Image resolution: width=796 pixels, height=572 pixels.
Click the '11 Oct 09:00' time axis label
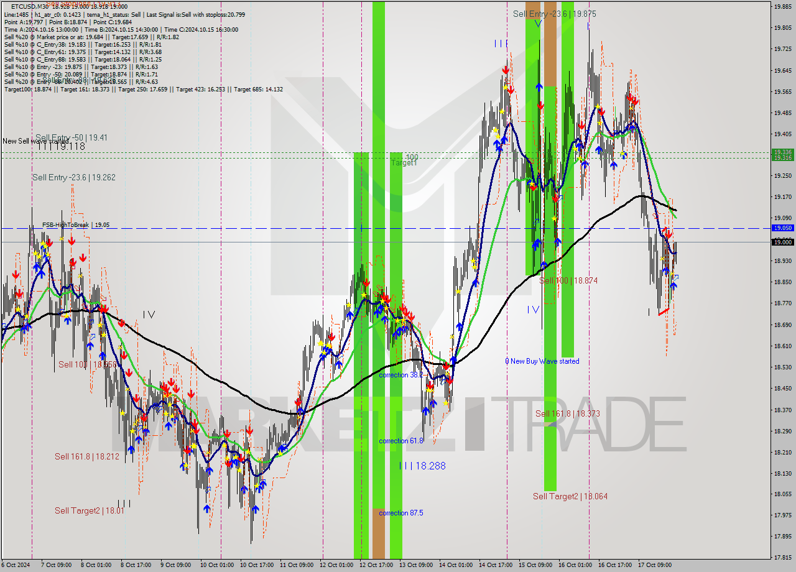[x=297, y=565]
